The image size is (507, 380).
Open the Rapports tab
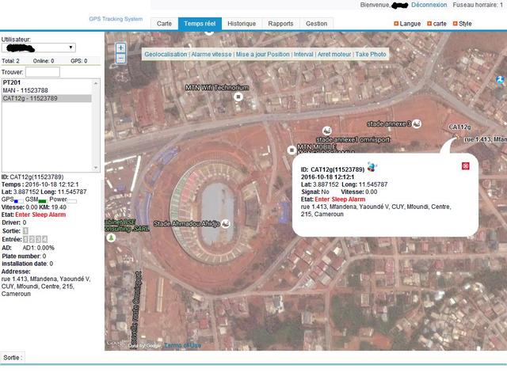280,24
